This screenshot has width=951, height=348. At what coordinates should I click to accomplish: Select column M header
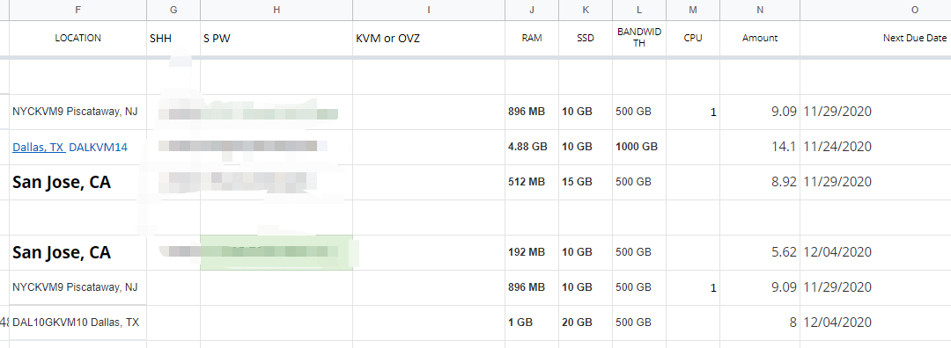pos(693,10)
